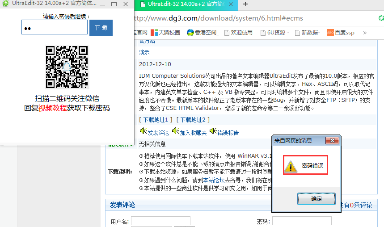Click the 发表评论 section heading
Image resolution: width=384 pixels, height=227 pixels.
click(122, 205)
